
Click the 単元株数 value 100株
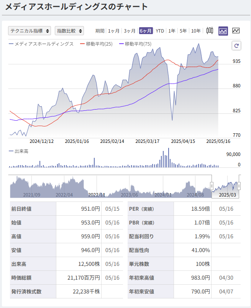coord(203,264)
